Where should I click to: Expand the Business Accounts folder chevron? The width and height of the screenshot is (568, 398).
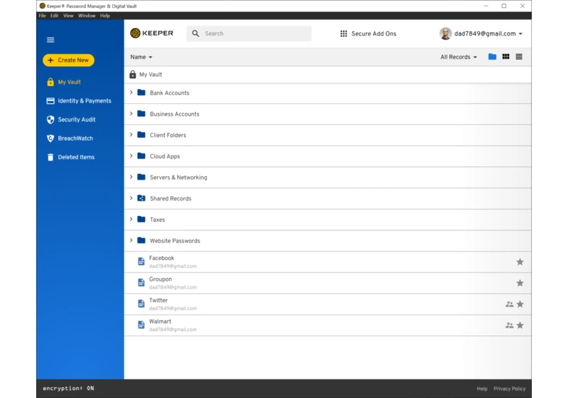[x=131, y=114]
